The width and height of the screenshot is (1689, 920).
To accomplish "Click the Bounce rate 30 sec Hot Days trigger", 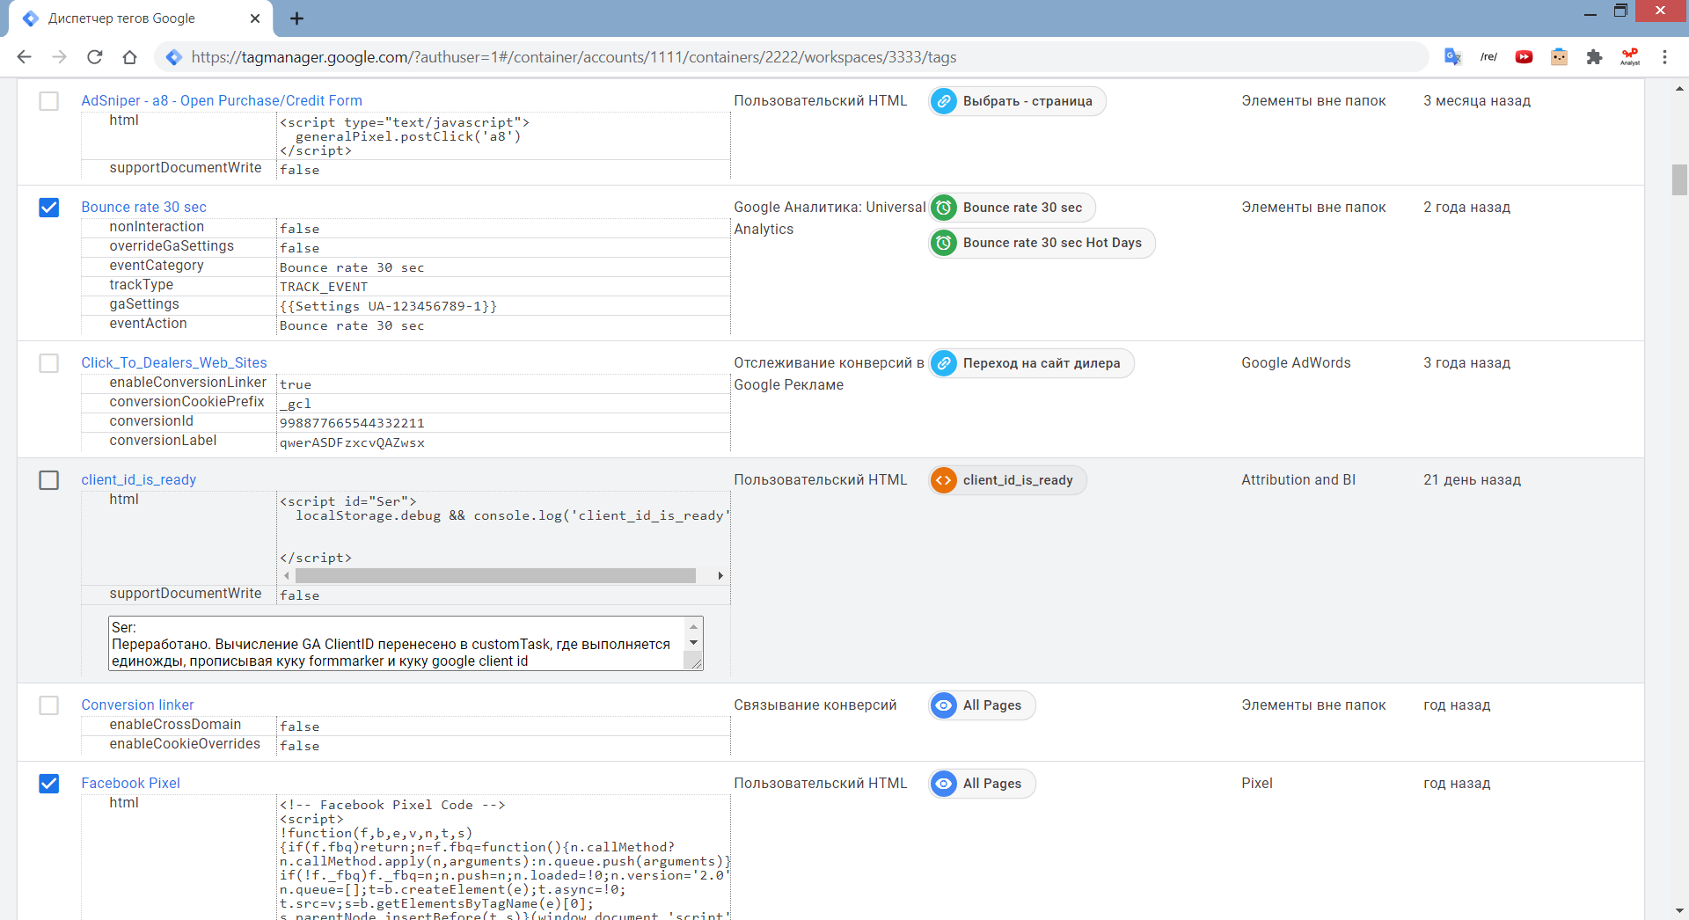I will (1042, 243).
